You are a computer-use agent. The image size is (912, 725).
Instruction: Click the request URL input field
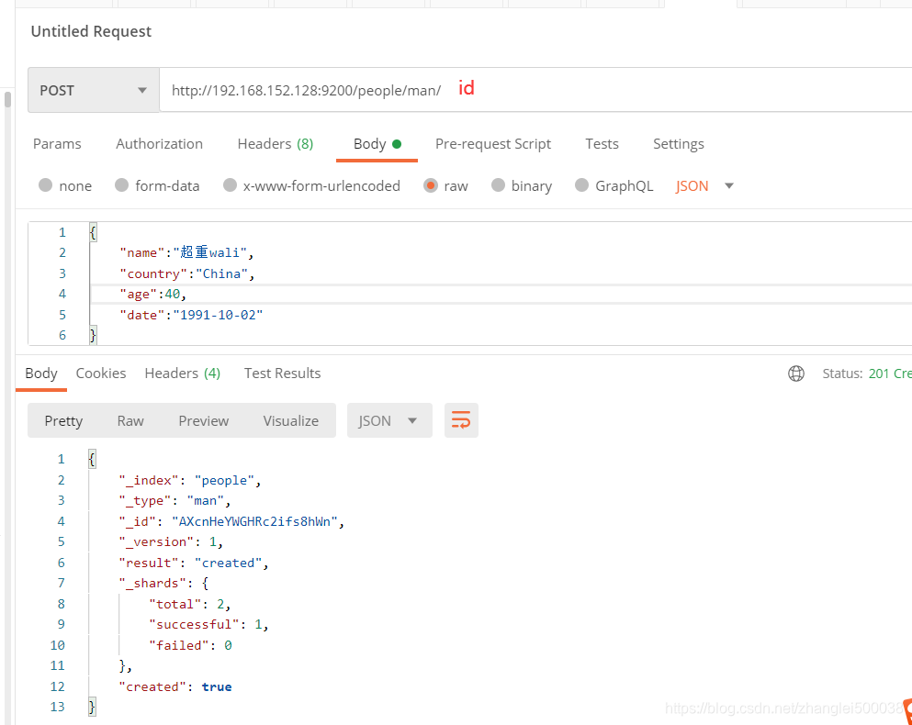(x=535, y=90)
